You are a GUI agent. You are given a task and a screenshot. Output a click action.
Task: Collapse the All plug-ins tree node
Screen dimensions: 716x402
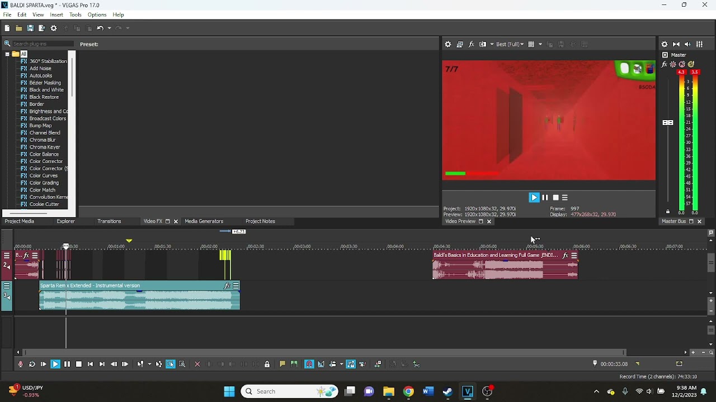(x=7, y=54)
